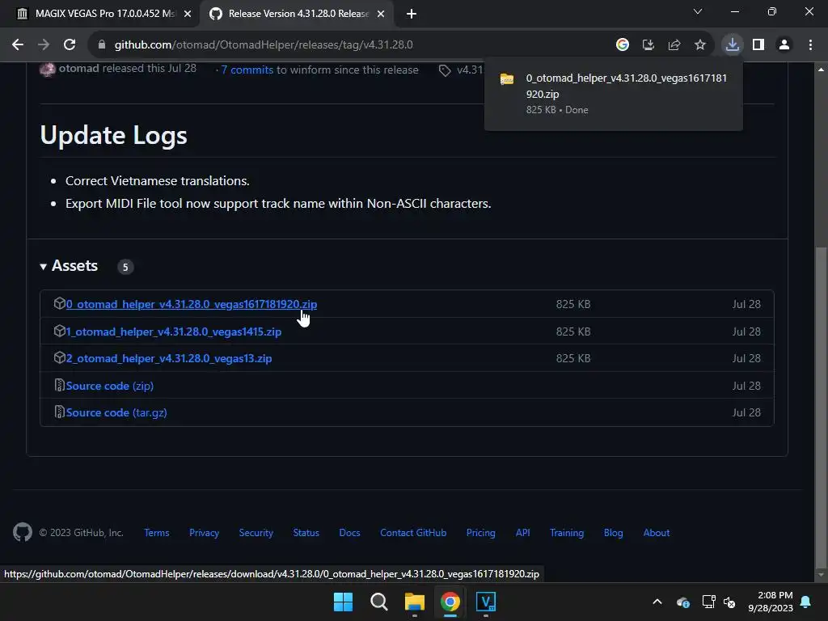Open the Security footer link
This screenshot has height=621, width=828.
tap(256, 533)
